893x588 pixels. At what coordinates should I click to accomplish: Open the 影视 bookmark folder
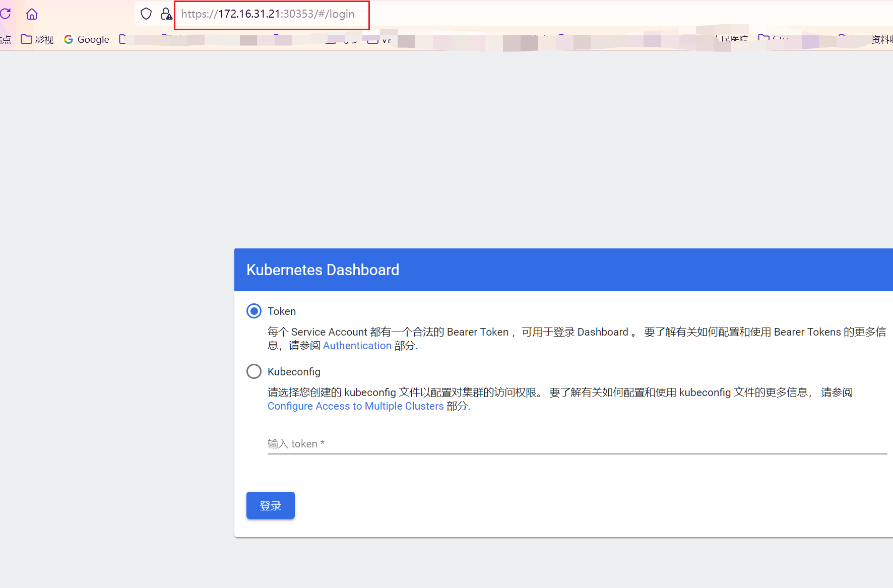tap(37, 39)
